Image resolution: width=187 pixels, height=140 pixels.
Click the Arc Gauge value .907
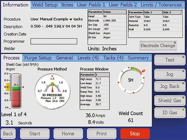(x=114, y=29)
